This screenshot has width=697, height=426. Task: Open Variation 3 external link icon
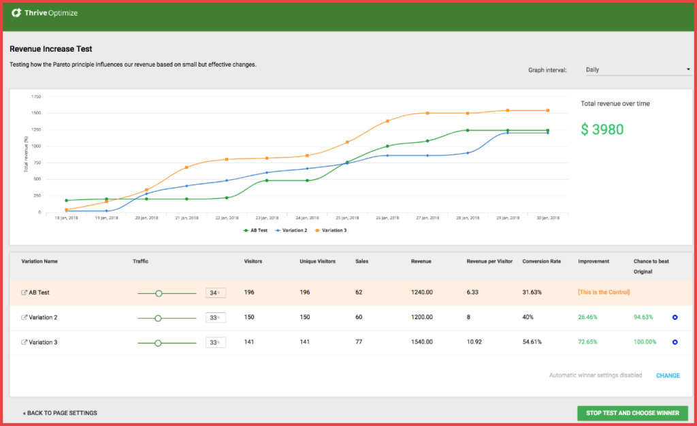25,342
